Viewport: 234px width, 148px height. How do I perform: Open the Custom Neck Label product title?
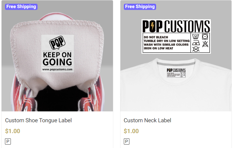coord(147,120)
